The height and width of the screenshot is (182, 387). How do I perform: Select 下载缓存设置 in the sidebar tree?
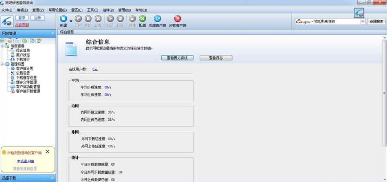coord(26,78)
